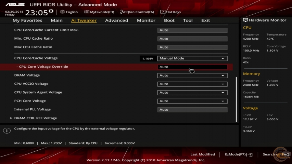Switch to EzMode(F7)
This screenshot has width=292, height=164.
click(239, 154)
